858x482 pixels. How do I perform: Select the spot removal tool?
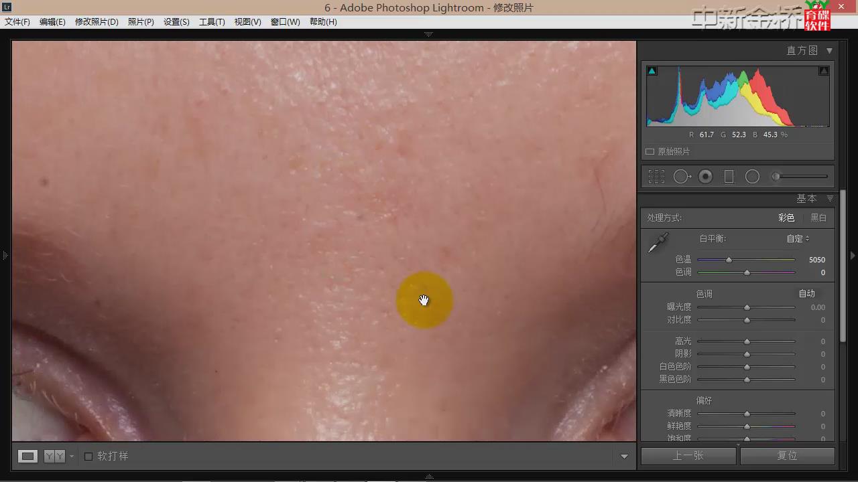click(682, 176)
